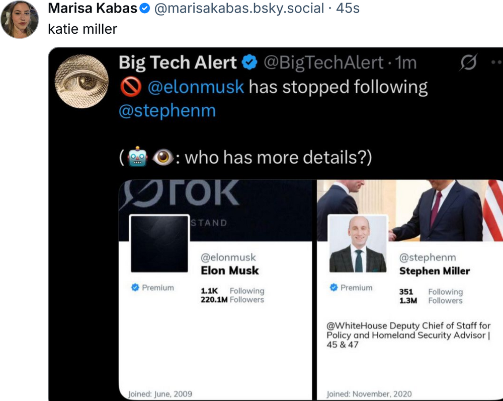
Task: Click the red prohibited sign emoji
Action: pyautogui.click(x=130, y=88)
